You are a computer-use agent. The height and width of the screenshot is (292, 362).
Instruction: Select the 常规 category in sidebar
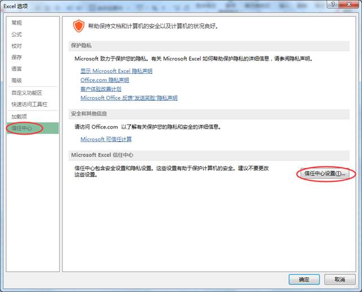pyautogui.click(x=17, y=23)
